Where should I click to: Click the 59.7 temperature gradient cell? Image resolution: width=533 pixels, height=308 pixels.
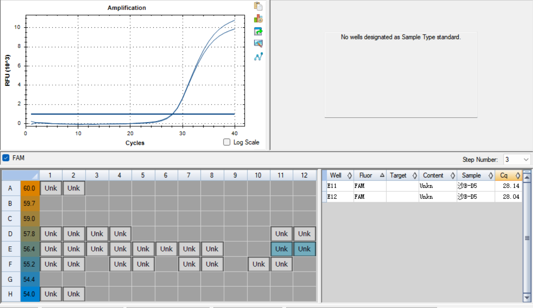[30, 203]
